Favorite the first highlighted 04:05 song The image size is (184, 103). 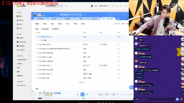[x=37, y=37]
